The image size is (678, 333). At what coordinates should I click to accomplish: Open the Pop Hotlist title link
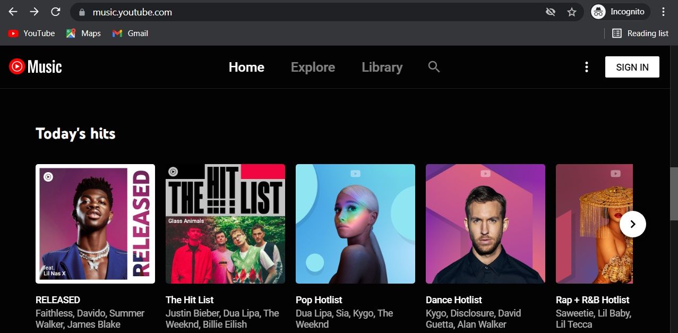[319, 300]
